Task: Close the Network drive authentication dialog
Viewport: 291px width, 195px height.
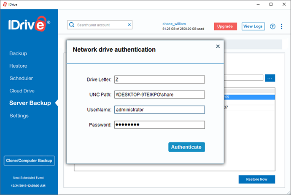Action: tap(218, 46)
